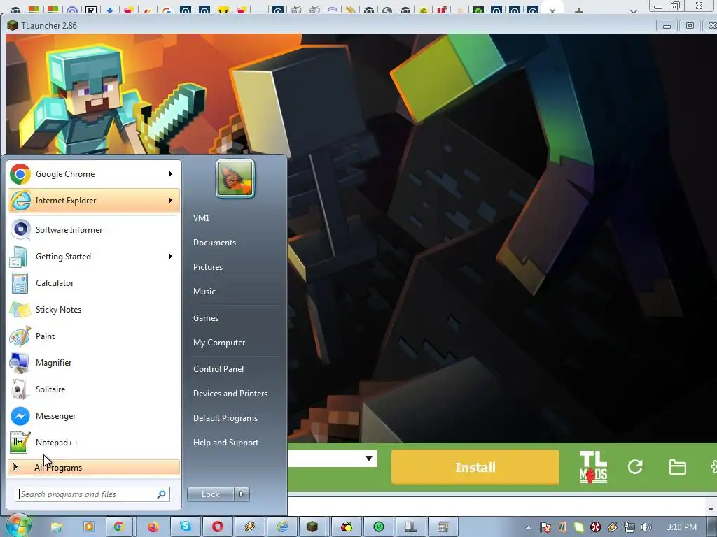Screen dimensions: 717x537
Task: Switch to TLauncher Minecraft block taskbar icon
Action: pyautogui.click(x=312, y=527)
